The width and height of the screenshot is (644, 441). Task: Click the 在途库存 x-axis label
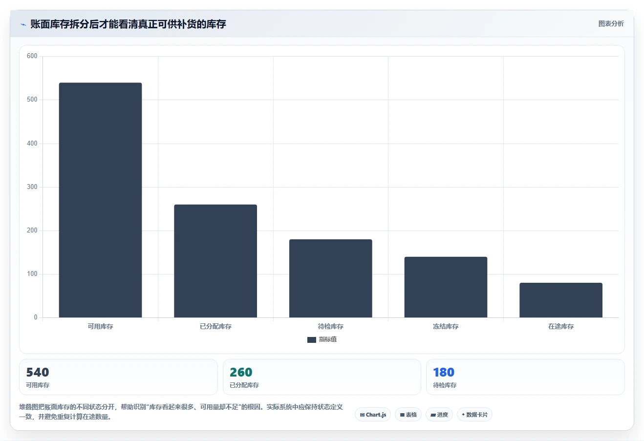(x=561, y=326)
